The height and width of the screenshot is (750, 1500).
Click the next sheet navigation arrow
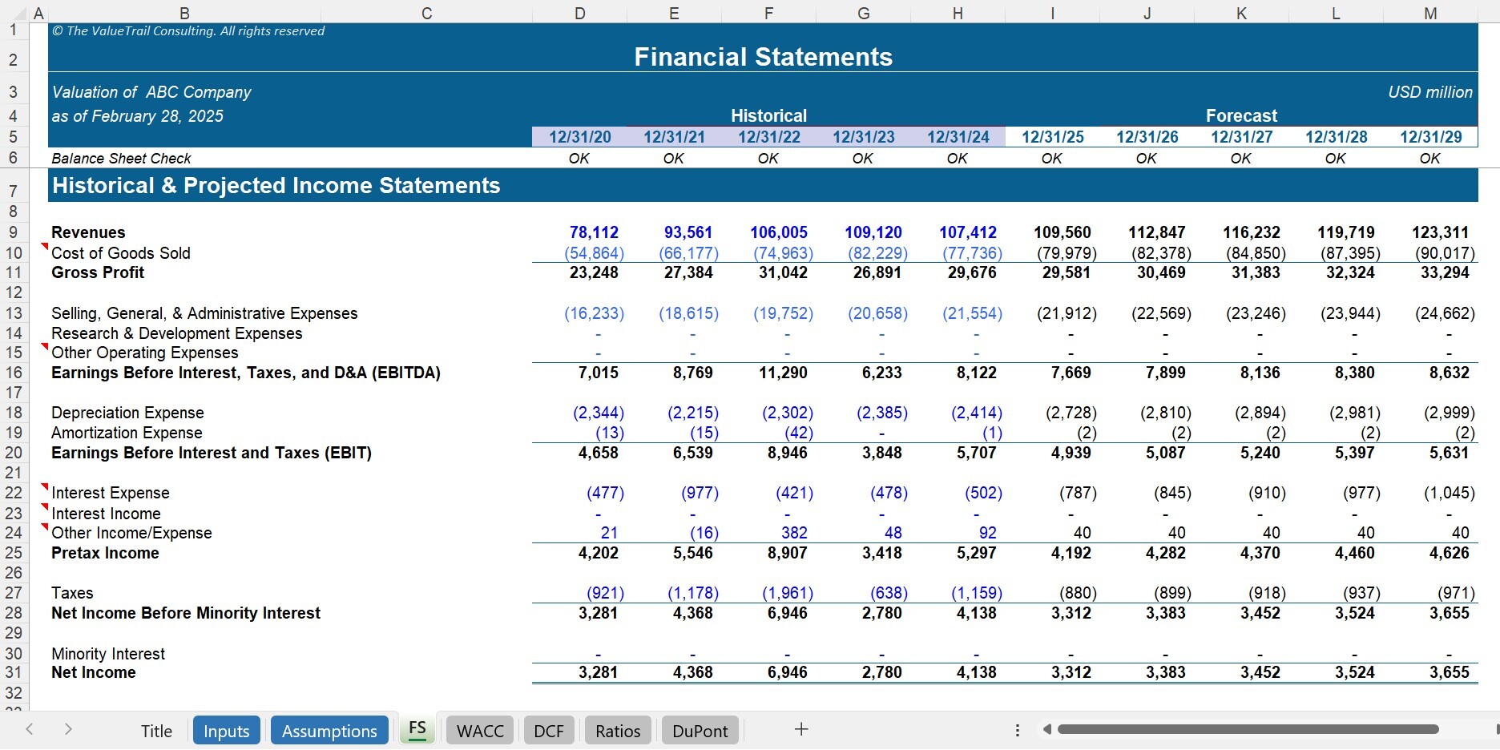click(x=67, y=729)
